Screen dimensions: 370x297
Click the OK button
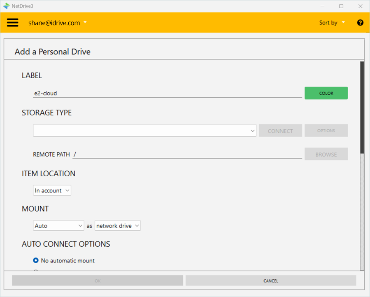[98, 281]
